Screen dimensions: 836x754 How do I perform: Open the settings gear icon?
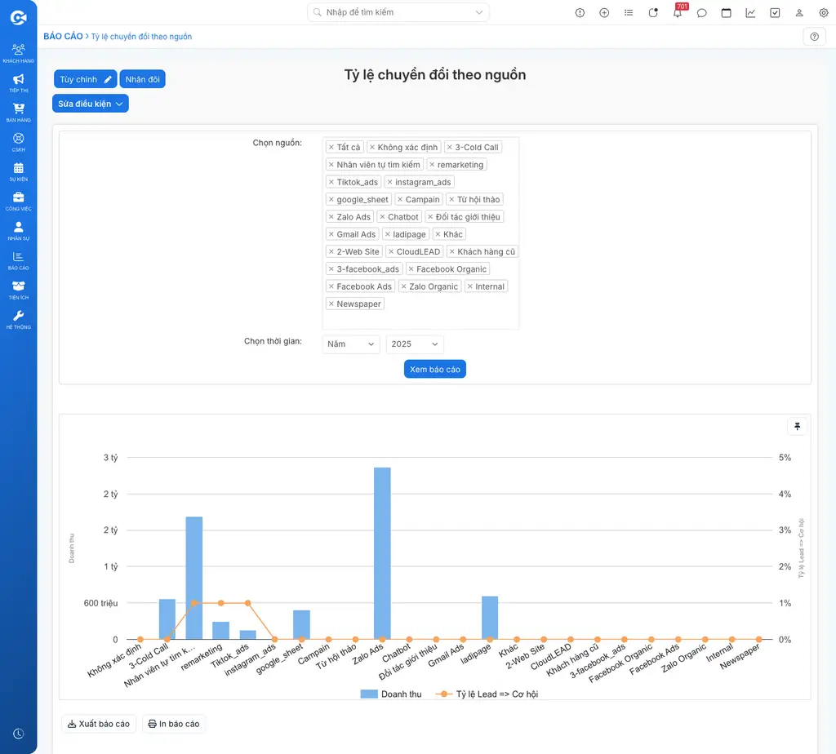(x=824, y=13)
